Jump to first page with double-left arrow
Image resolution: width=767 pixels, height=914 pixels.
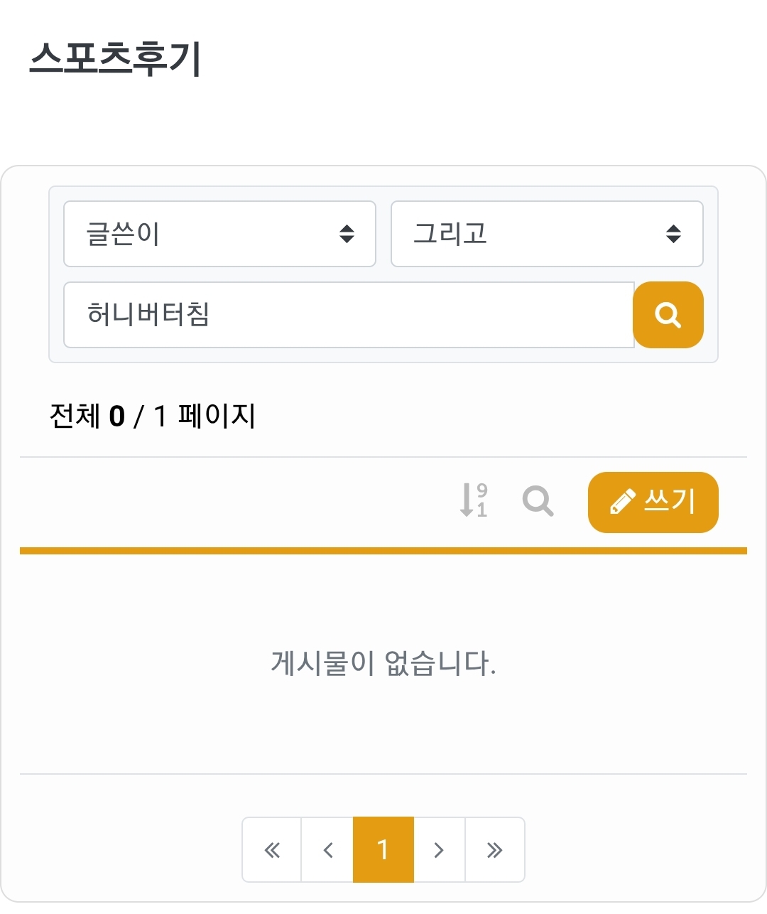coord(272,850)
